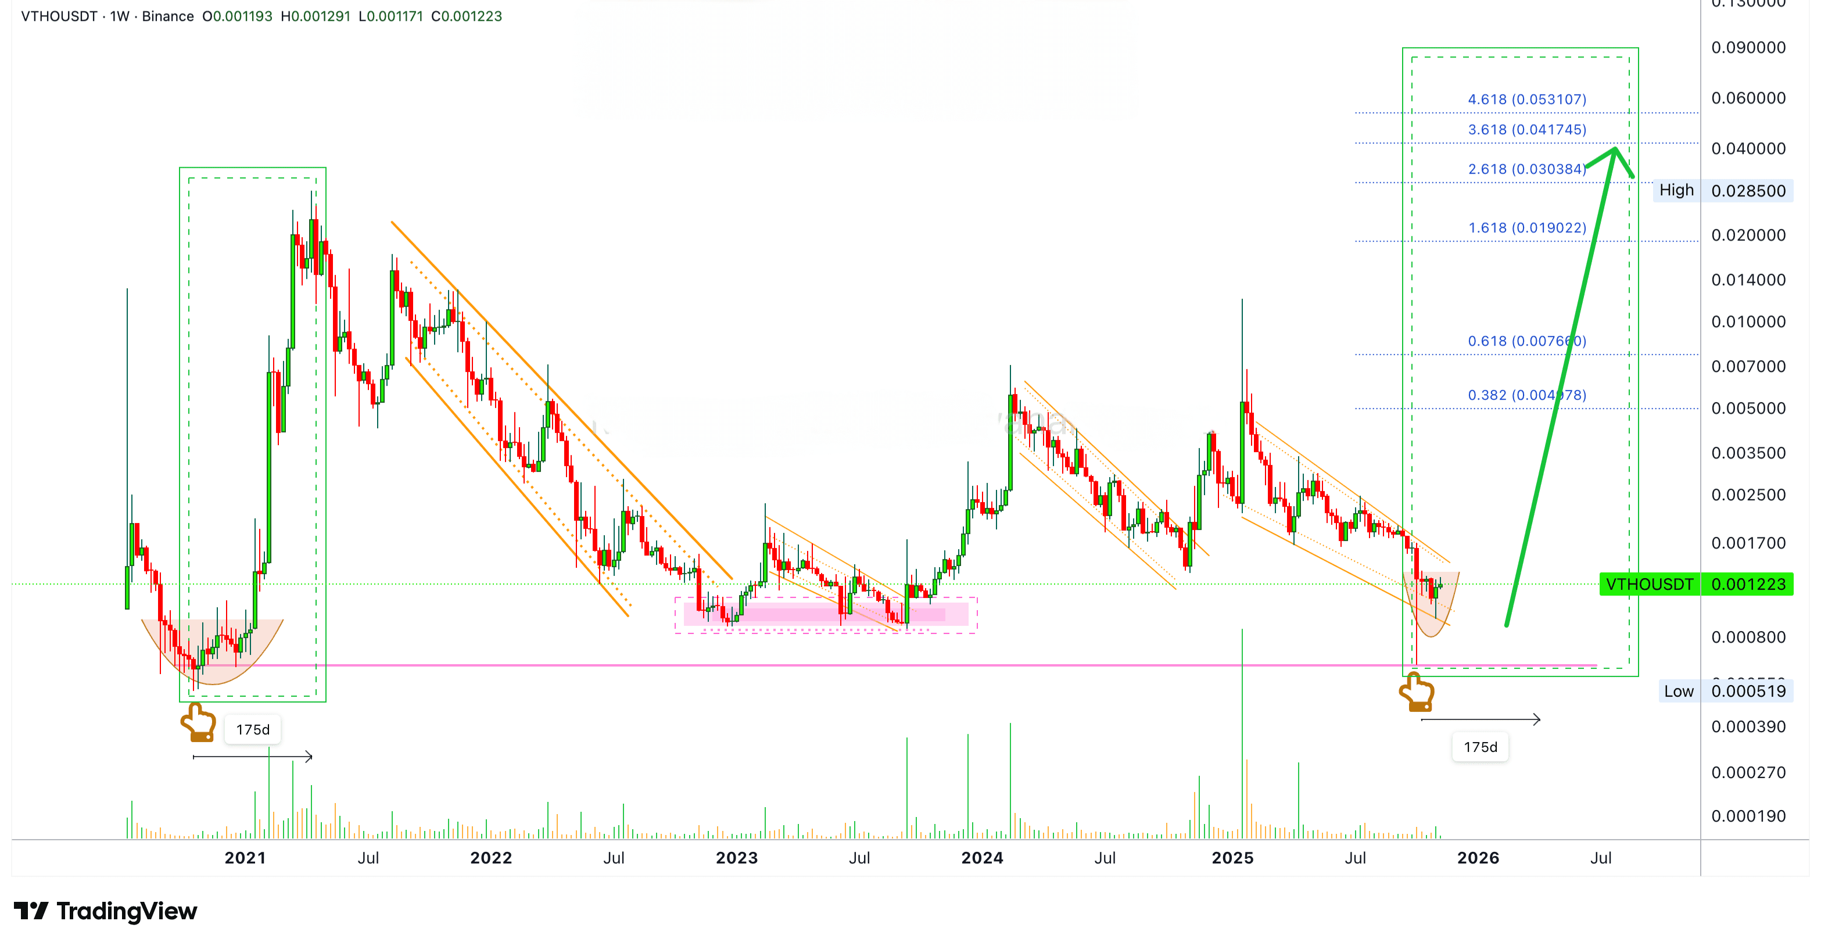Click the VTHOUSDT symbol title text
Viewport: 1821px width, 946px height.
59,16
